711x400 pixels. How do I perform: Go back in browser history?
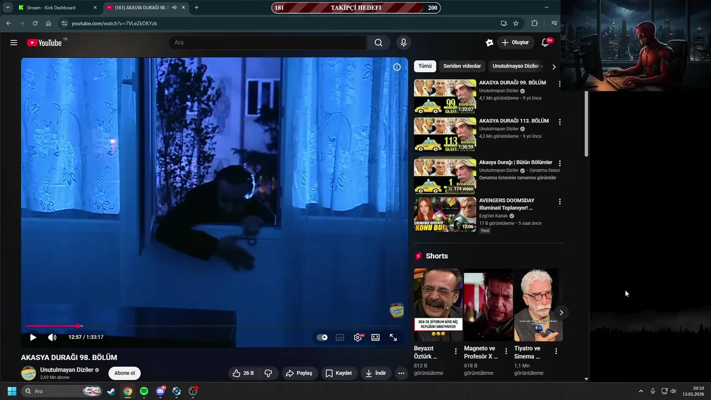tap(8, 23)
